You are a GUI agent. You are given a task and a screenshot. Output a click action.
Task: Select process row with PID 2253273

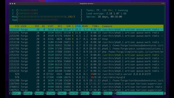(86, 58)
